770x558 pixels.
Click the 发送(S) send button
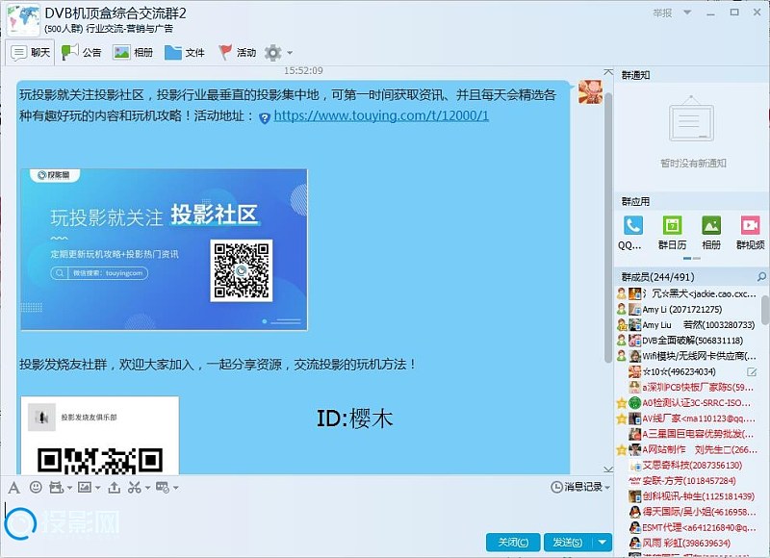pyautogui.click(x=568, y=543)
